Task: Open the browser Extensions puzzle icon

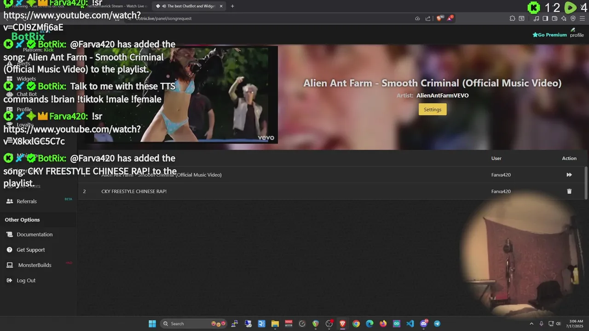Action: point(512,18)
